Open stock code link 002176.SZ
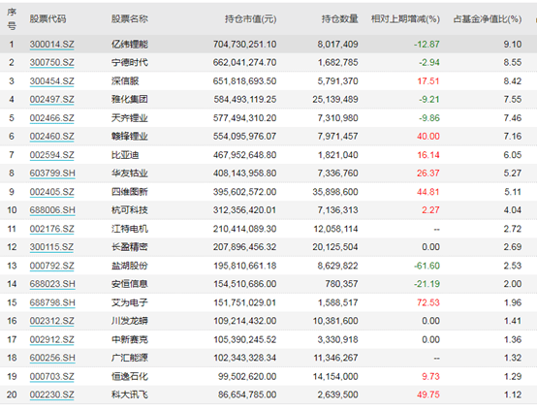 tap(51, 229)
